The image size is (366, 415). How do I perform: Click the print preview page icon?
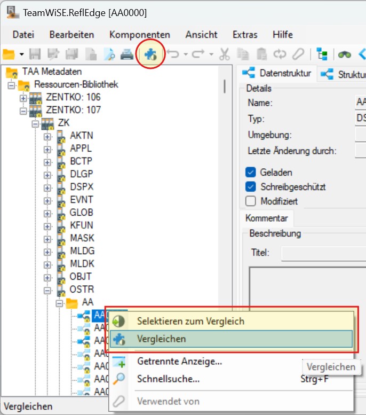click(109, 54)
